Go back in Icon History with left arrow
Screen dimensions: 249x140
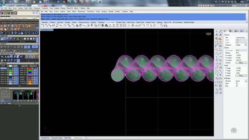(33, 13)
